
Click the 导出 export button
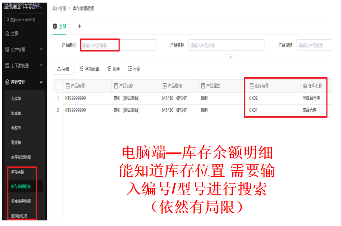coord(63,69)
